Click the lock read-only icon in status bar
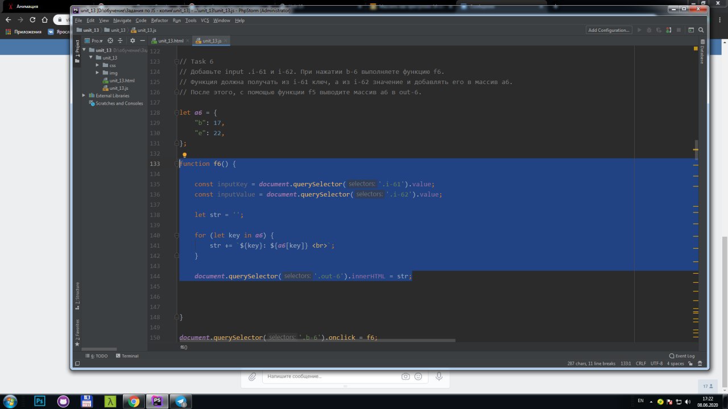 692,364
